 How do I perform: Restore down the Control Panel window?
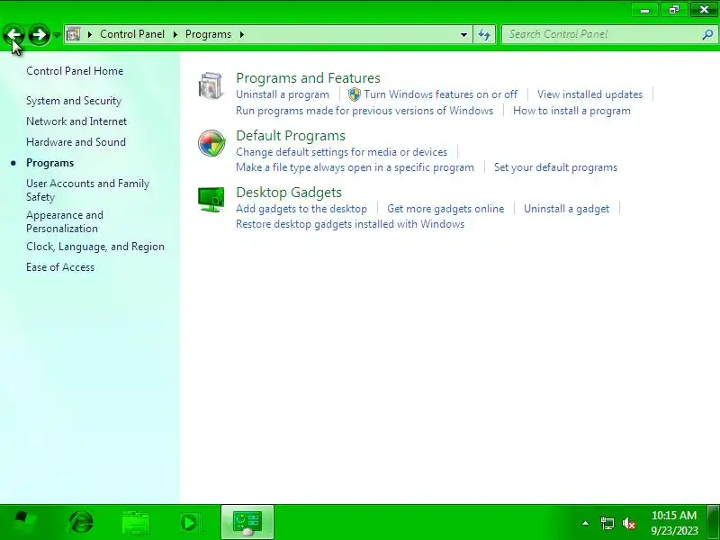[674, 10]
